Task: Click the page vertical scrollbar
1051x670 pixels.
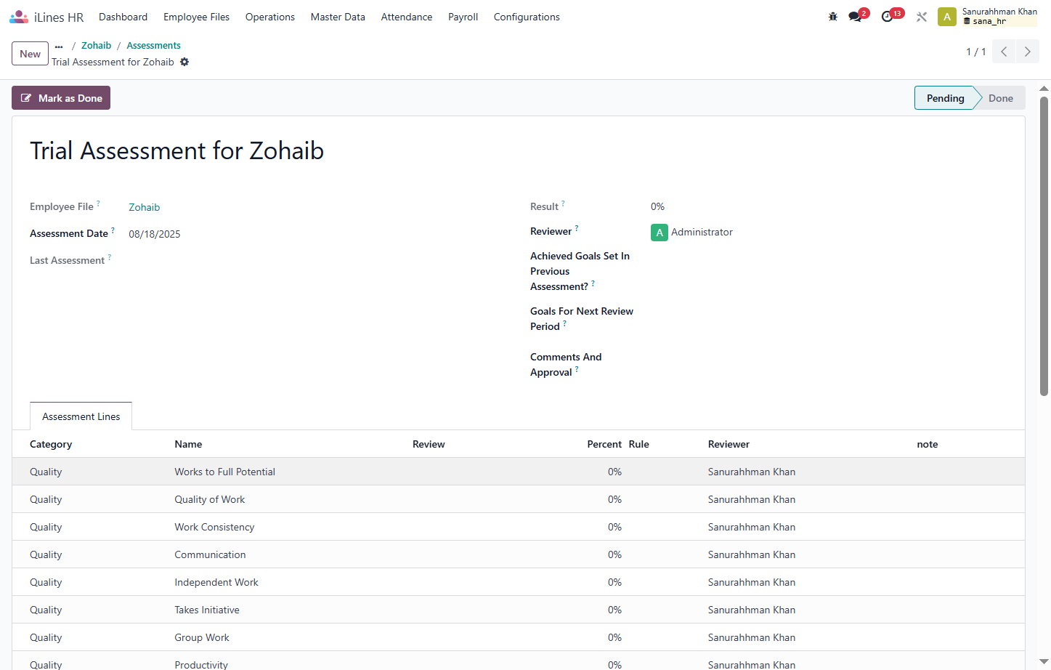Action: (x=1044, y=247)
